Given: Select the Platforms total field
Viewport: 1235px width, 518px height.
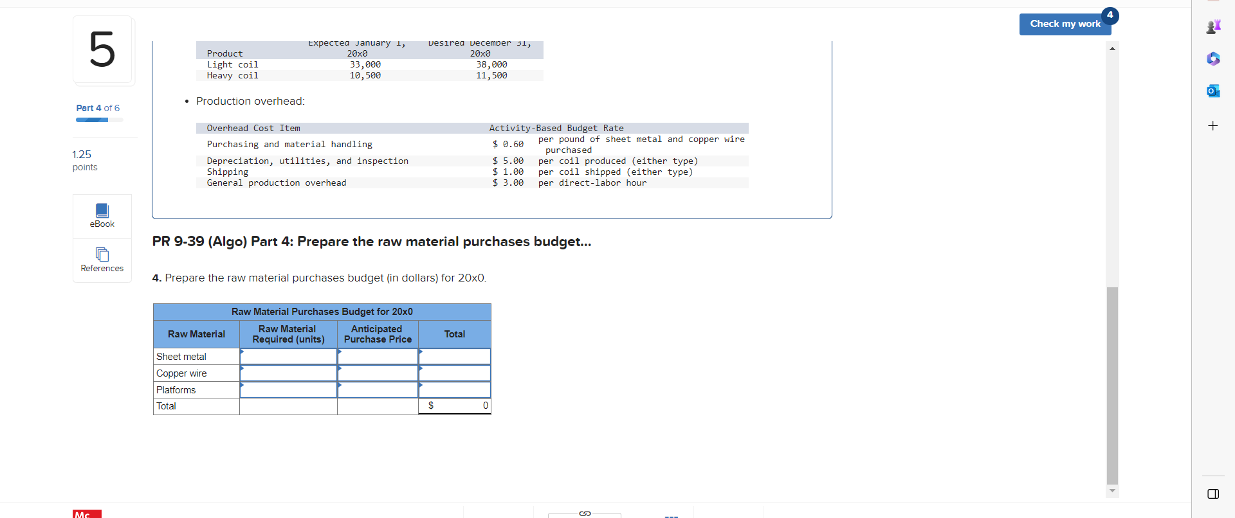Looking at the screenshot, I should coord(455,390).
